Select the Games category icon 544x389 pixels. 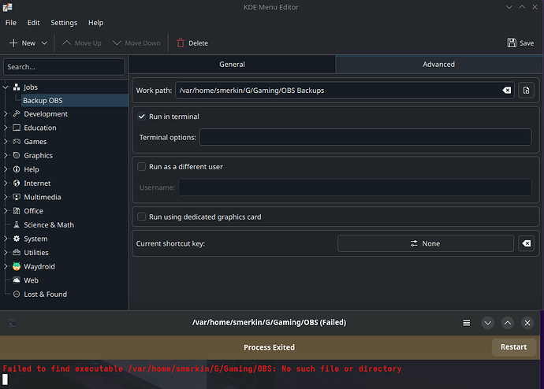17,142
